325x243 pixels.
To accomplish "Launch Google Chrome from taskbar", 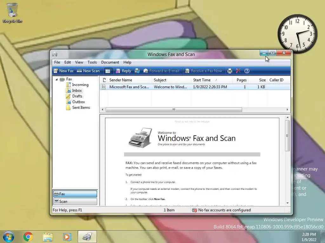I will click(x=28, y=237).
